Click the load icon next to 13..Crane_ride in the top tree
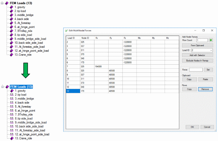 (x=12, y=55)
